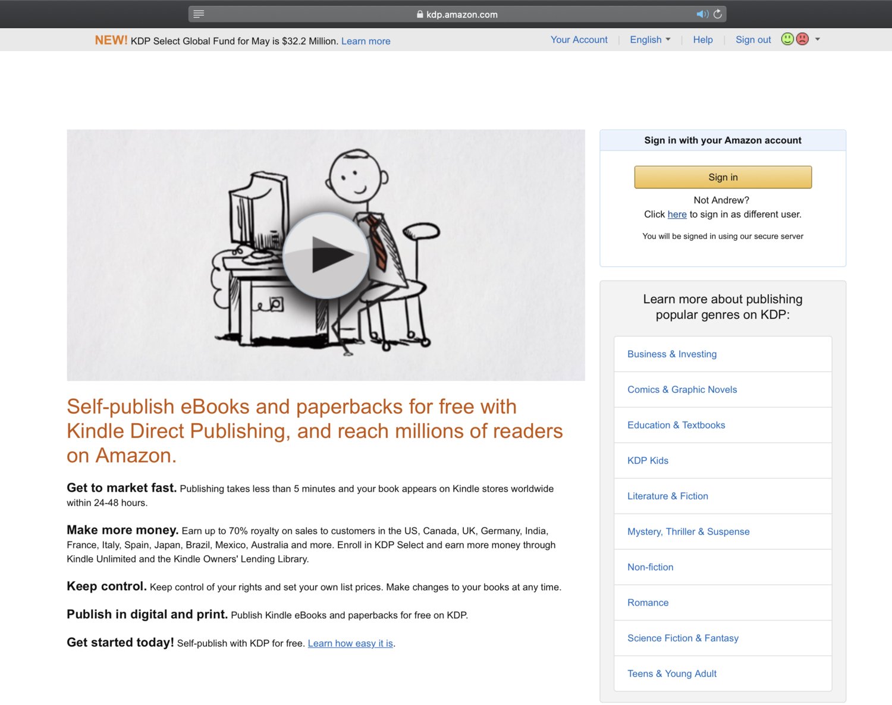Viewport: 892px width, 705px height.
Task: Open Business & Investing genre
Action: (723, 354)
